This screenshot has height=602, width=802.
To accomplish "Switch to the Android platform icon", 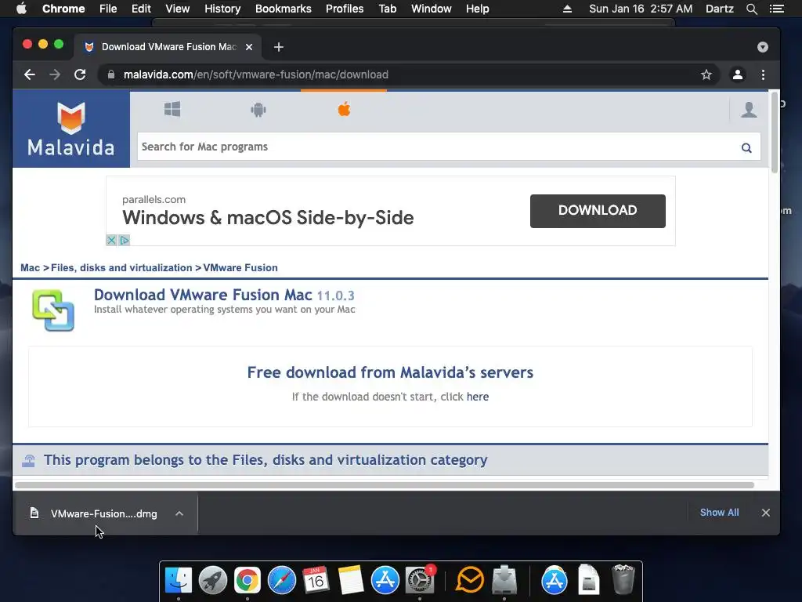I will pos(258,110).
